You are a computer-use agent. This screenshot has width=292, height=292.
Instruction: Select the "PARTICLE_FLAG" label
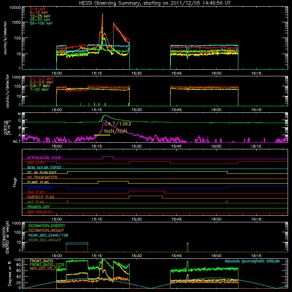pyautogui.click(x=41, y=197)
